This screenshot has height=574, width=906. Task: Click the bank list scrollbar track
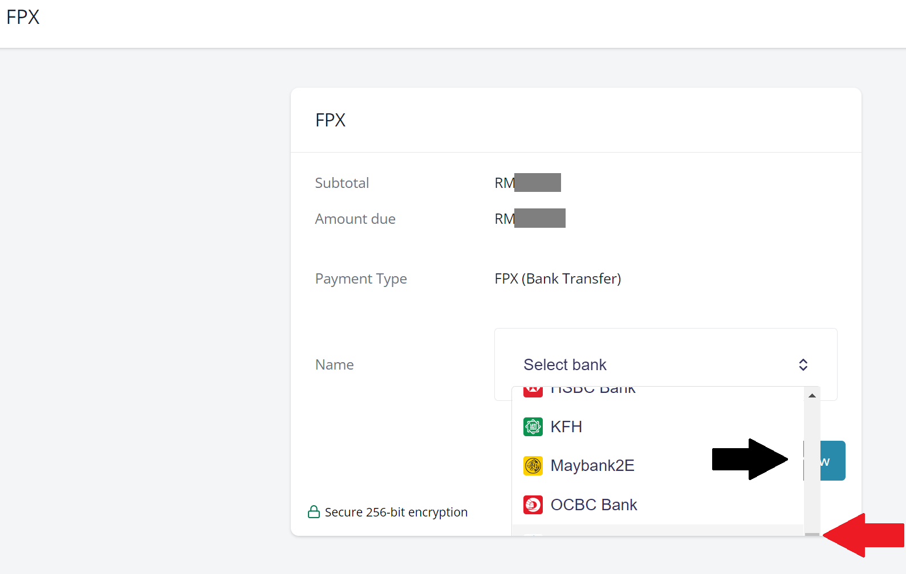[812, 467]
